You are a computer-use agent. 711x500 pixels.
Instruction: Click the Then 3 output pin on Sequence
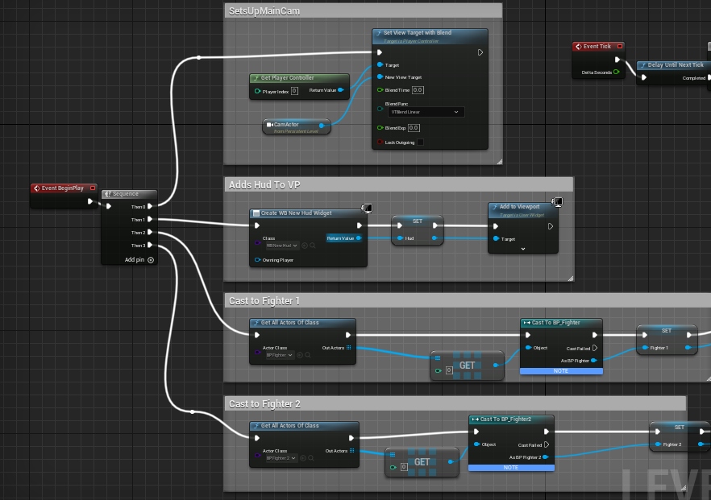pos(150,245)
